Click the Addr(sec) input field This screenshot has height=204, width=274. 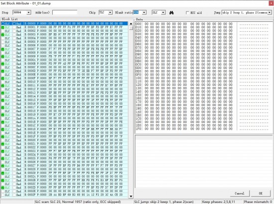pos(65,12)
